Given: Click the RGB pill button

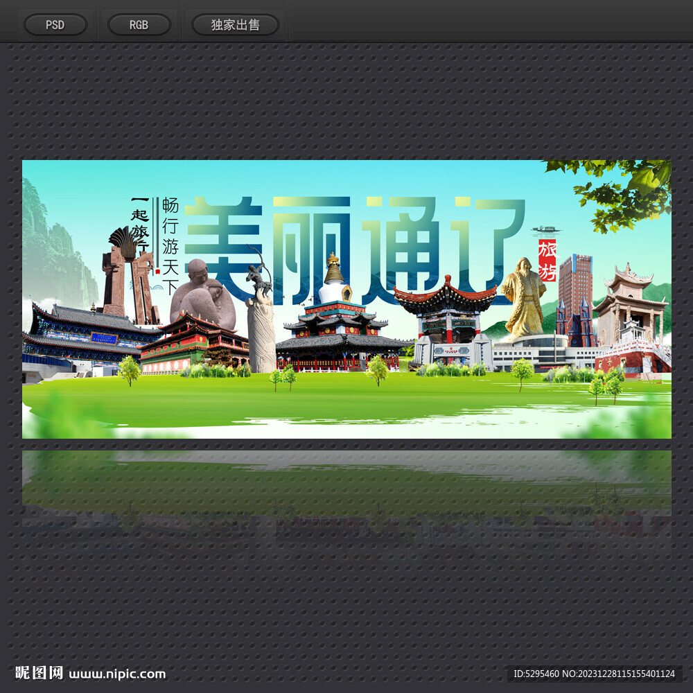Looking at the screenshot, I should 139,25.
